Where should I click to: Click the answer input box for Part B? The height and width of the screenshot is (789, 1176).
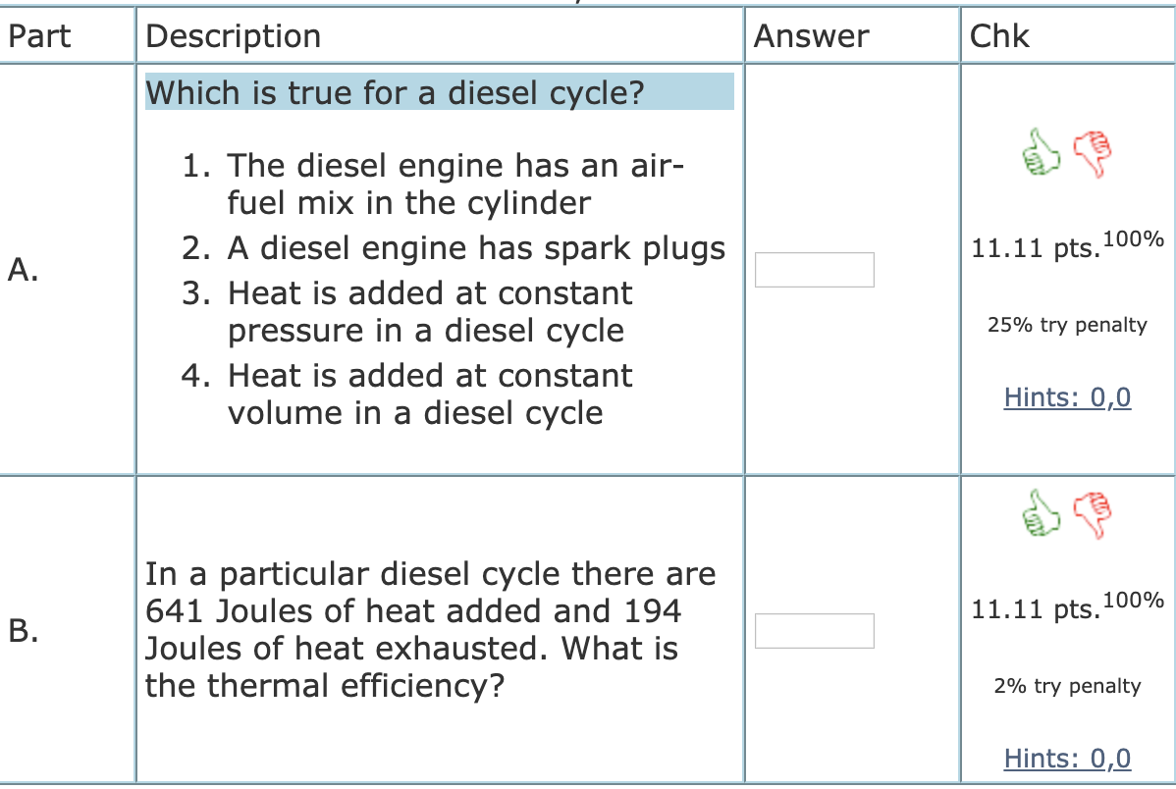tap(814, 631)
